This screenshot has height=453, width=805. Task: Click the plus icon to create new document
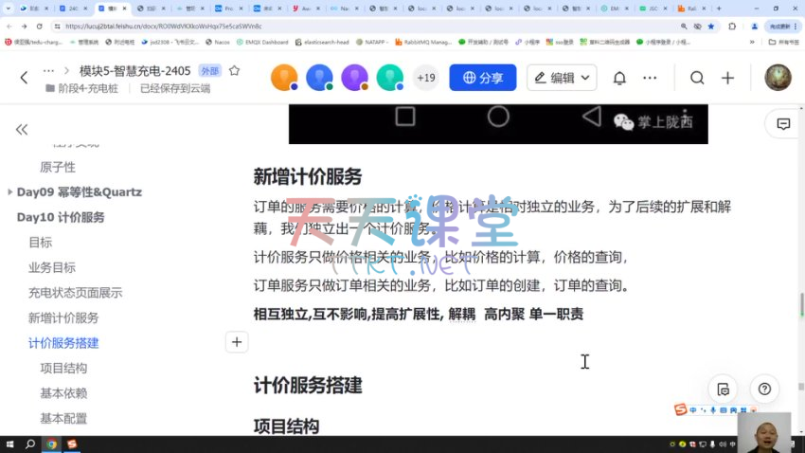pos(727,78)
